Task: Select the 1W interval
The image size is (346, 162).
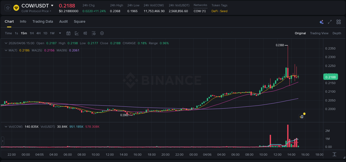Action: pyautogui.click(x=52, y=33)
